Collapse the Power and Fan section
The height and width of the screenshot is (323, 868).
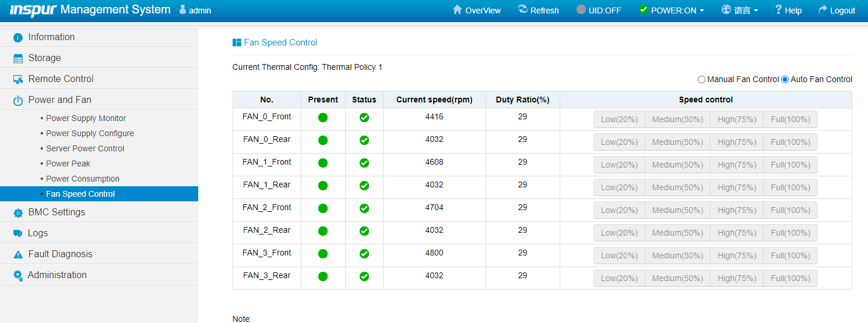click(x=59, y=100)
